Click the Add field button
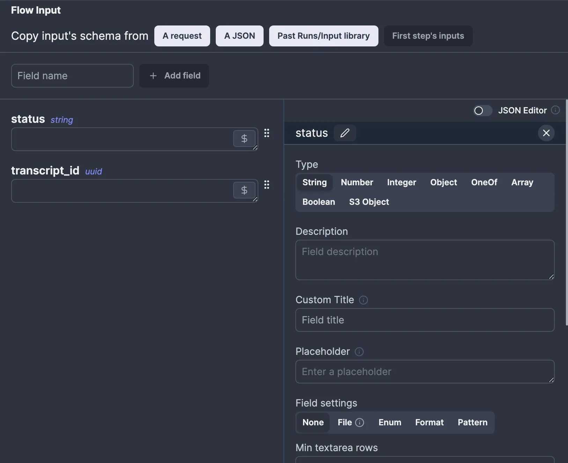This screenshot has width=568, height=463. [174, 76]
